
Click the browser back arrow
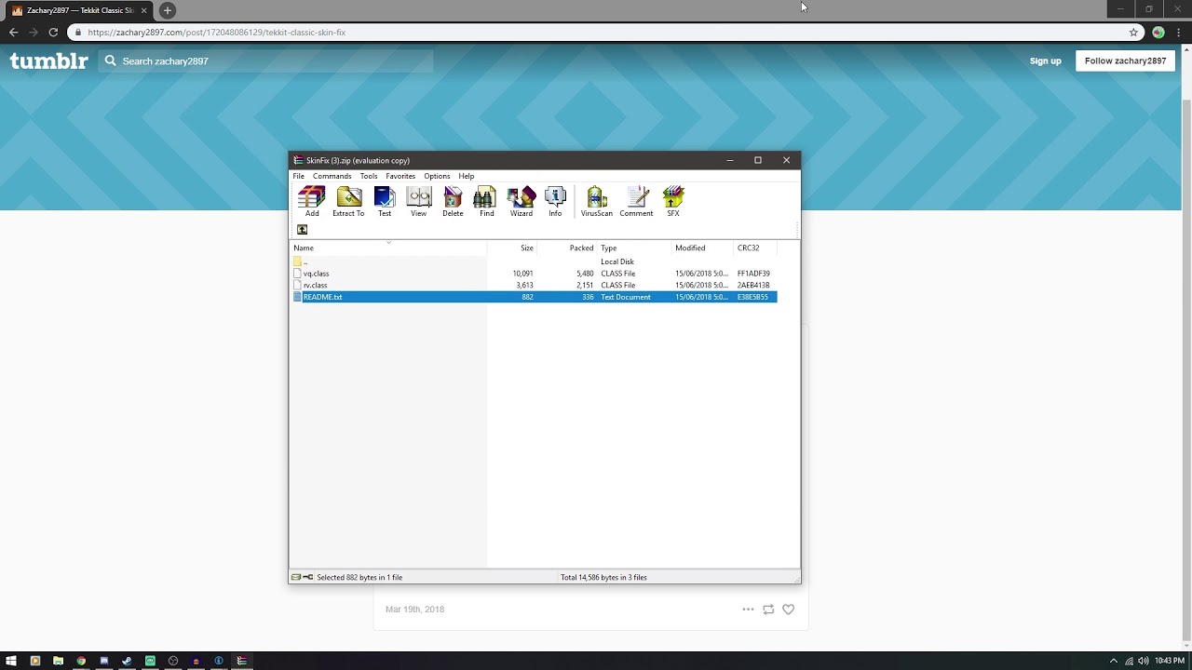[x=13, y=33]
